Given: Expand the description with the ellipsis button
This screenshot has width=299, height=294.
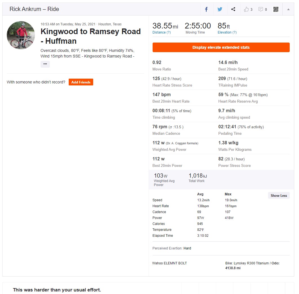Looking at the screenshot, I should point(45,64).
